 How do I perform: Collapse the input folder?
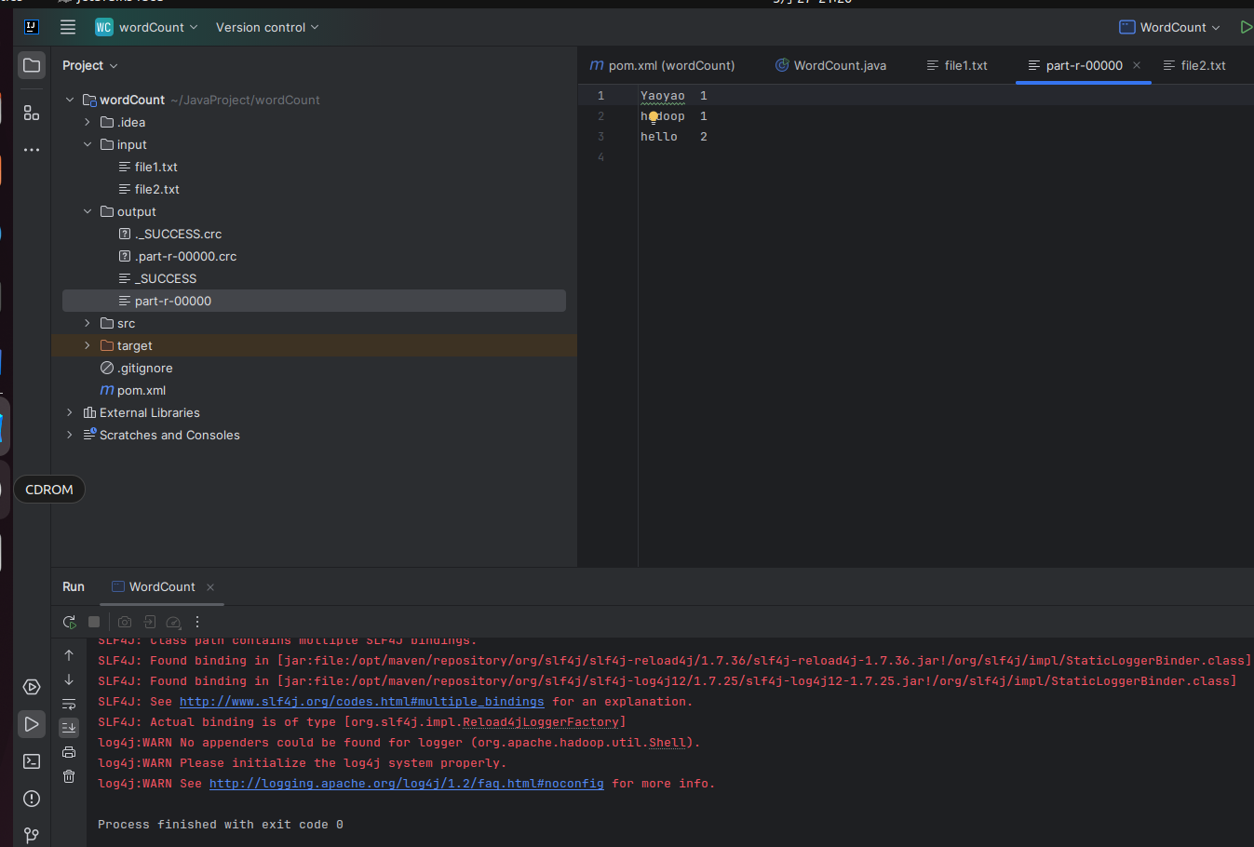[88, 144]
